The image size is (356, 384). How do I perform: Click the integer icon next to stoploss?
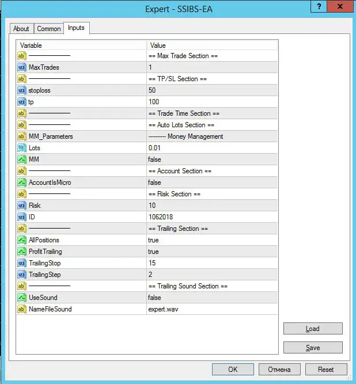[x=22, y=90]
